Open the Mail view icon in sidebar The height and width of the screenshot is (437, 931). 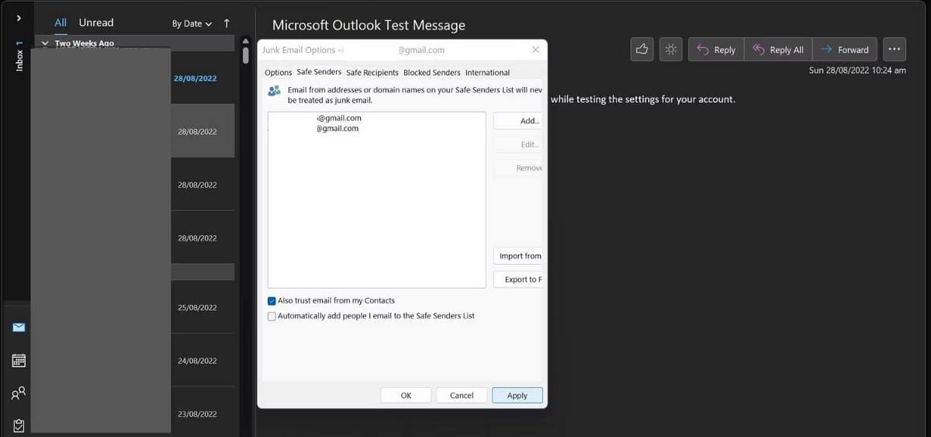19,328
